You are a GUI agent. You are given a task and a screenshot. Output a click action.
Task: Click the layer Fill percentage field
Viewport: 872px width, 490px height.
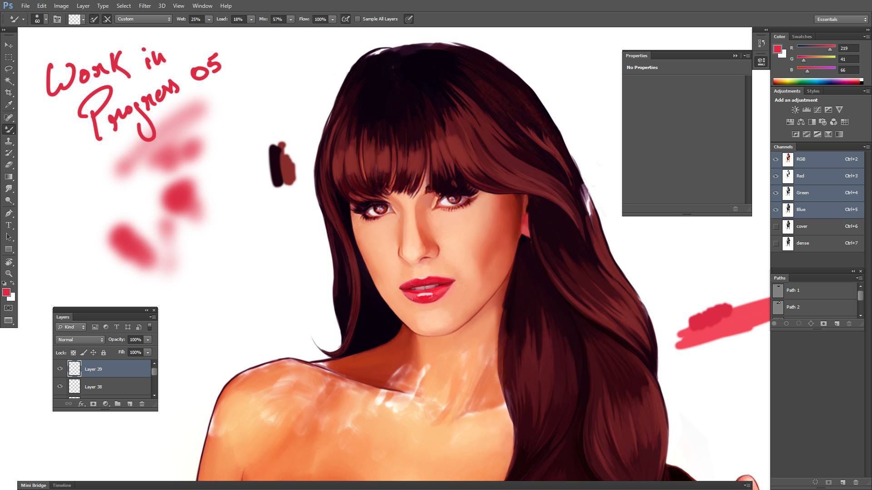click(135, 352)
